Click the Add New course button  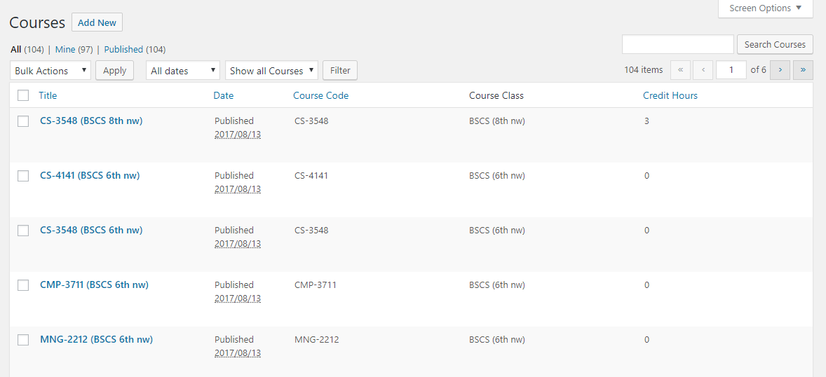(97, 22)
